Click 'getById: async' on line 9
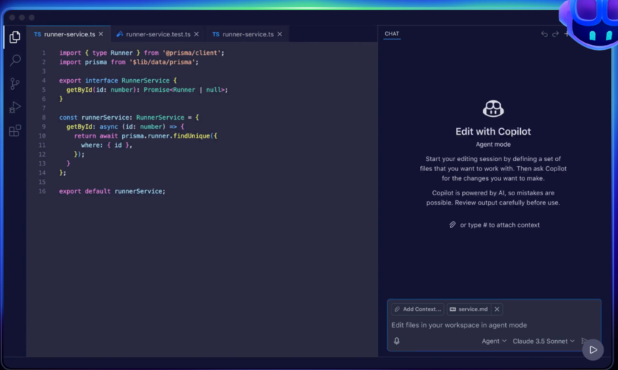 click(x=92, y=127)
